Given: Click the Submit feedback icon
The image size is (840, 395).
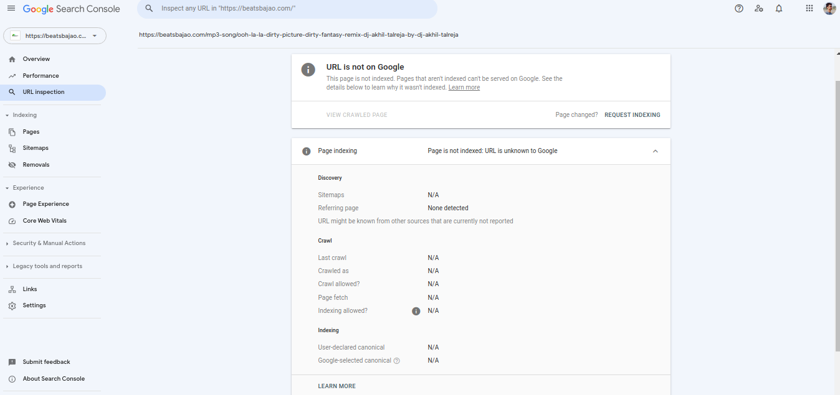Looking at the screenshot, I should [x=12, y=362].
